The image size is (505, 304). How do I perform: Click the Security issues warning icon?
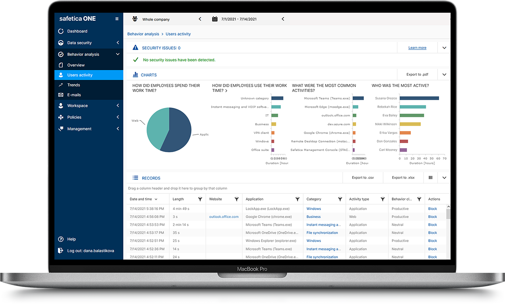135,48
